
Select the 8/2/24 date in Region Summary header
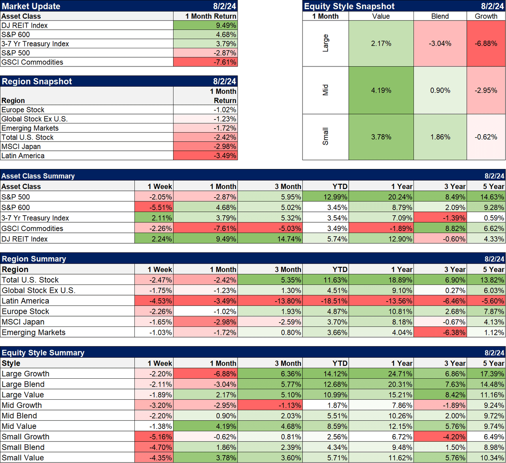495,259
